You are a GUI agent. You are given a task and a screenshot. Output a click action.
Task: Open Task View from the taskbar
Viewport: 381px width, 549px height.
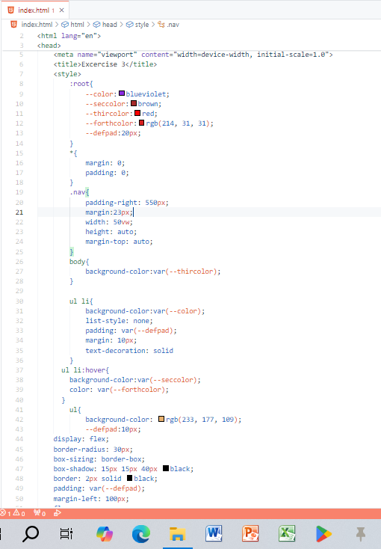[x=66, y=533]
